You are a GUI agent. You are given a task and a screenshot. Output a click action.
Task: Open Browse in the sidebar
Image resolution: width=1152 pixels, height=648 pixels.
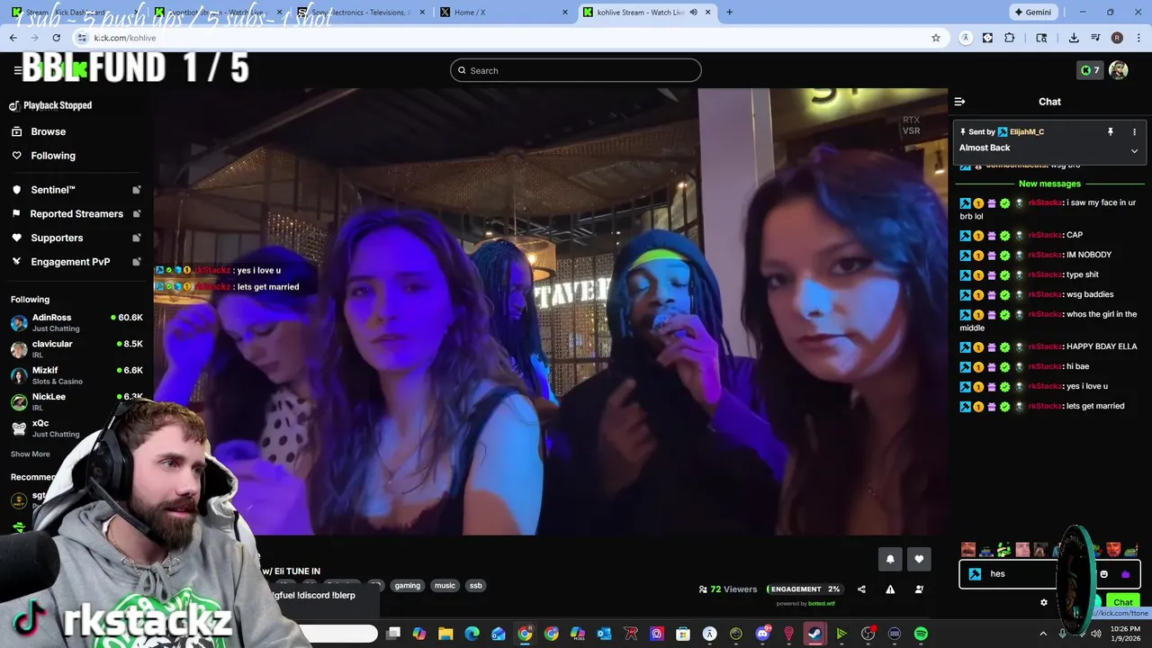48,131
